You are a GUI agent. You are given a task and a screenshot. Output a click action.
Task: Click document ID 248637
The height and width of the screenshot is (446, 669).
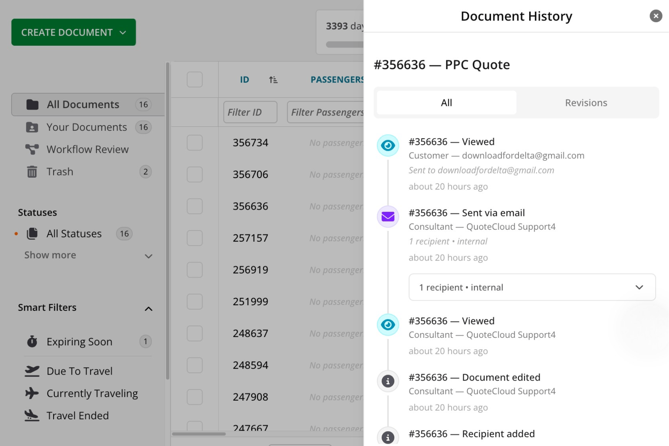click(251, 333)
